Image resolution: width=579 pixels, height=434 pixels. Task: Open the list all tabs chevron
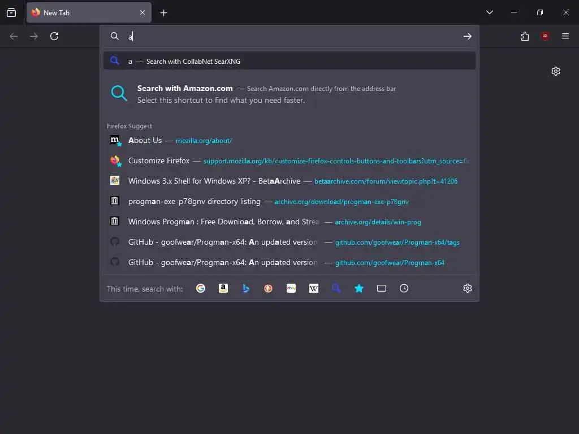click(x=489, y=12)
